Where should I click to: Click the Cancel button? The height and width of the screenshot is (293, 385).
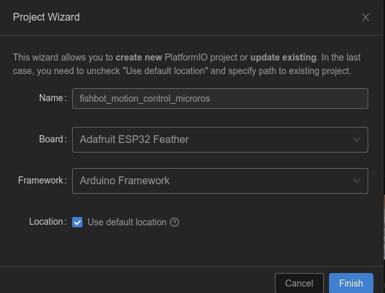299,283
